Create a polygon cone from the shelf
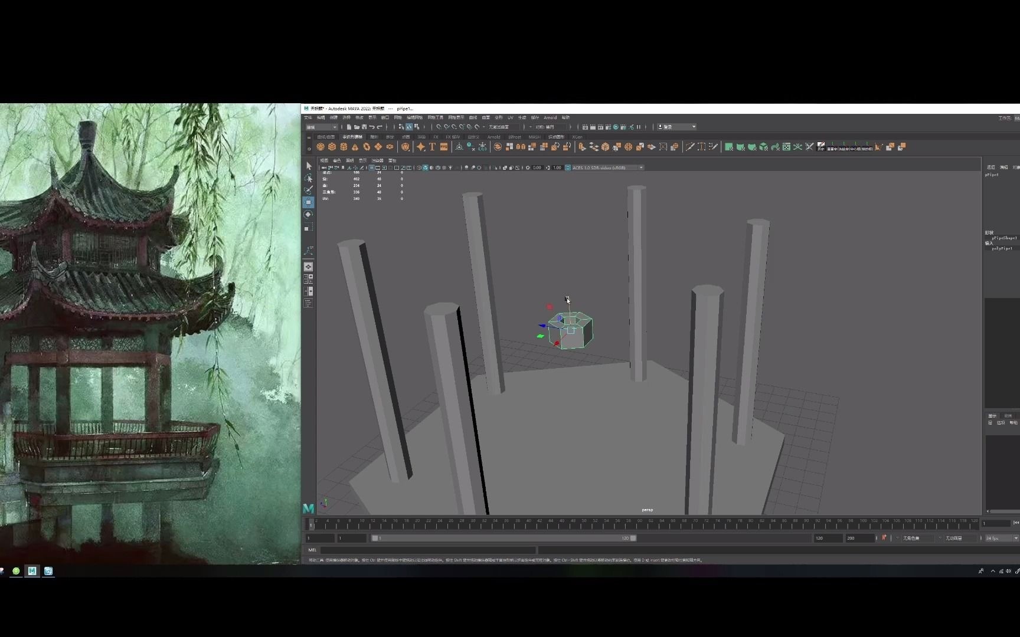The width and height of the screenshot is (1020, 637). click(355, 146)
